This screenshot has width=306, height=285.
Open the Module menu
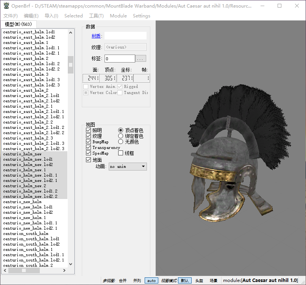click(118, 16)
